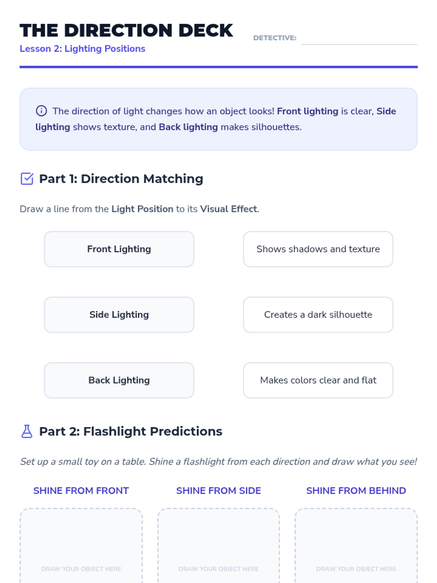Screen dimensions: 437x583
Task: Click the Shine From Side drawing box
Action: pyautogui.click(x=219, y=543)
